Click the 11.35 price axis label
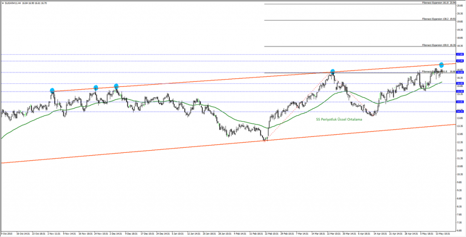The image size is (466, 237). (x=460, y=158)
